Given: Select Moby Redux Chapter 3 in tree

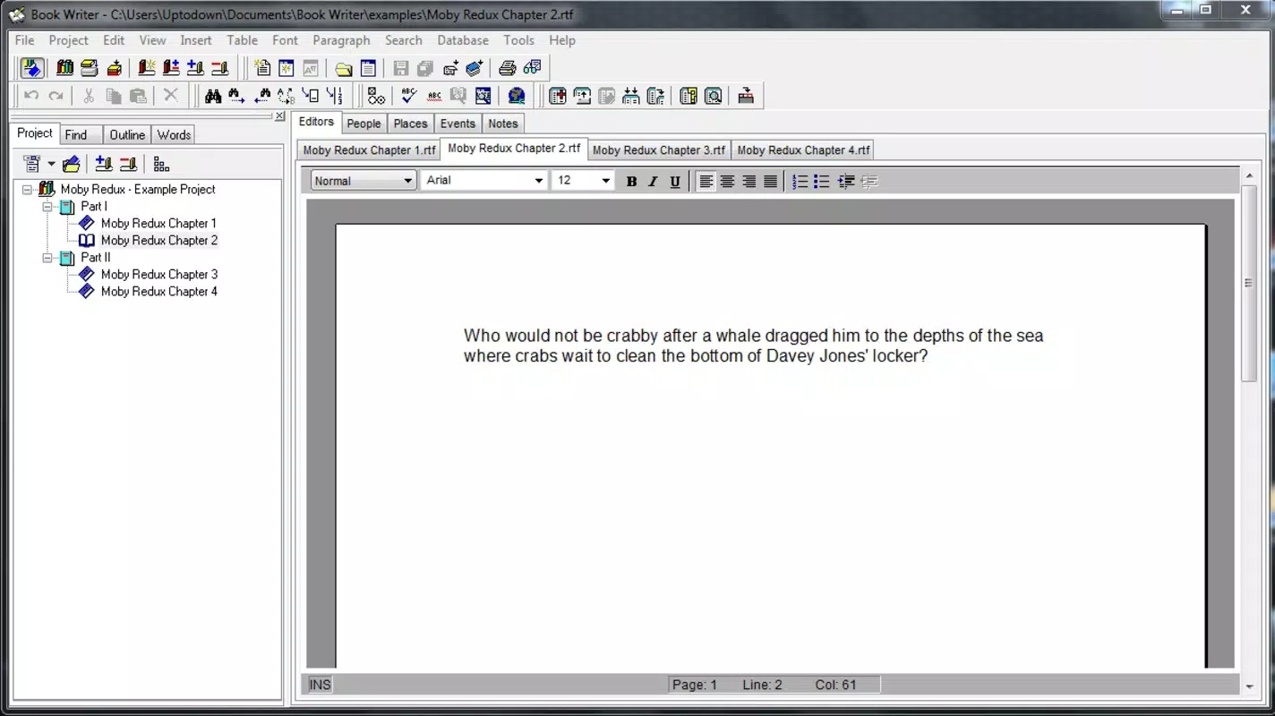Looking at the screenshot, I should pos(158,275).
